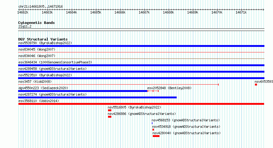Screen dimensions: 273x148
Task: Click the 14668k ruler tick label
Action: [168, 12]
